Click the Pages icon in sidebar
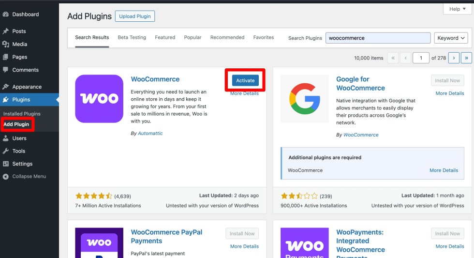The width and height of the screenshot is (474, 258). click(x=5, y=57)
